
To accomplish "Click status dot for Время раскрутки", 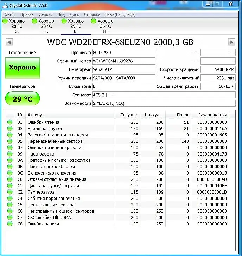I will click(x=10, y=128).
